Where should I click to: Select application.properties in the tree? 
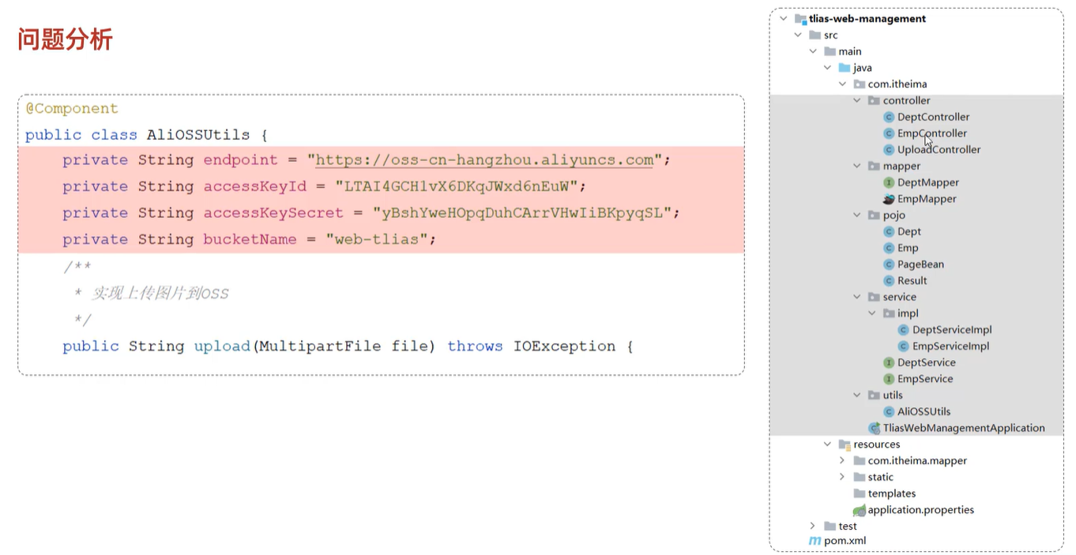[x=921, y=510]
